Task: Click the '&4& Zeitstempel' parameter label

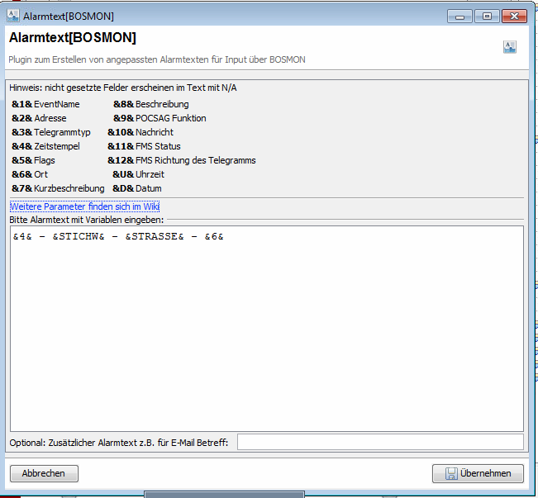Action: (45, 146)
